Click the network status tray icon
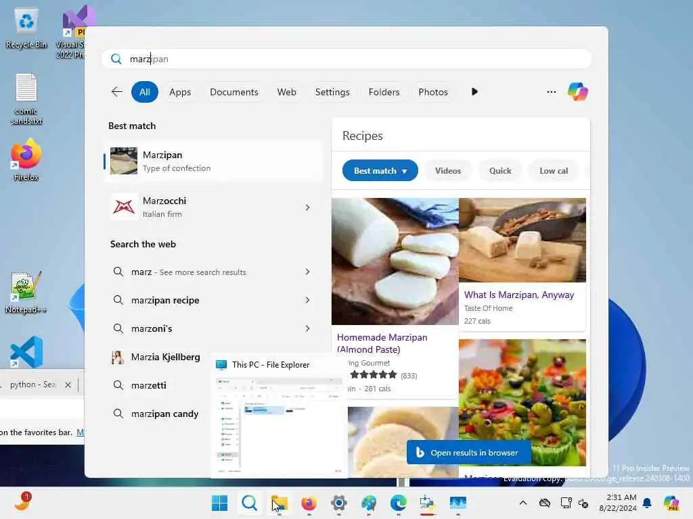 tap(566, 503)
